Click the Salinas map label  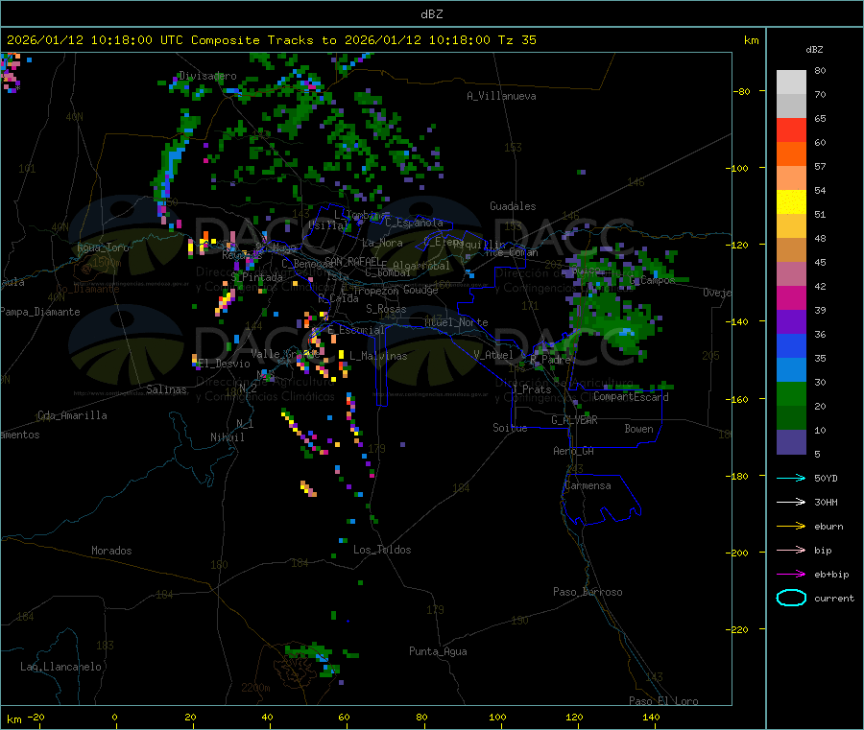click(x=166, y=389)
